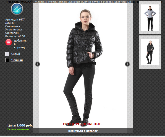This screenshot has height=137, width=165.
Task: Go to previous photo with left arrow
Action: tap(38, 64)
